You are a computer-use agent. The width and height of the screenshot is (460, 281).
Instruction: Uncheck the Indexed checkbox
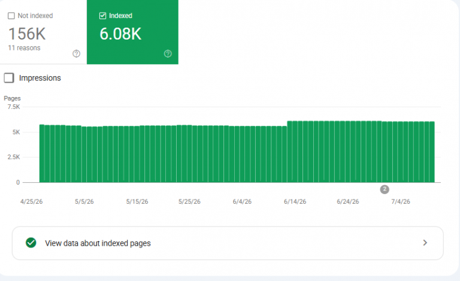[x=102, y=16]
